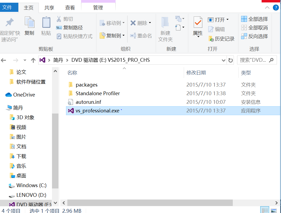Expand the address bar history dropdown
Image resolution: width=281 pixels, height=213 pixels.
223,60
